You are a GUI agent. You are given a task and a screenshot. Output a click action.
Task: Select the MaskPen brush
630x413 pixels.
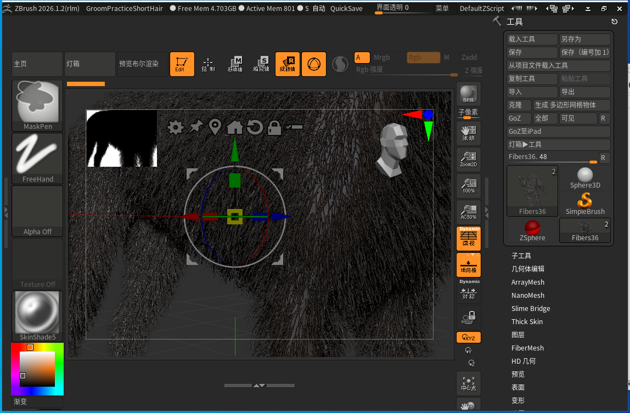[x=37, y=104]
